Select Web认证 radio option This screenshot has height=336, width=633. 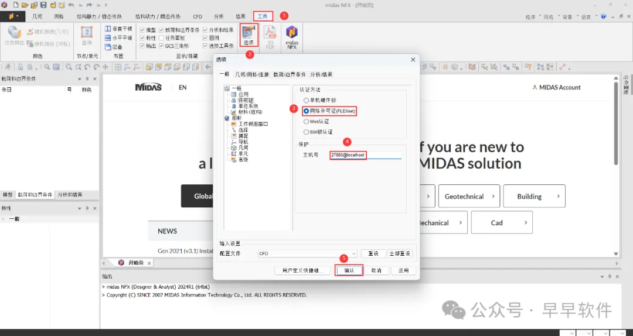coord(306,121)
